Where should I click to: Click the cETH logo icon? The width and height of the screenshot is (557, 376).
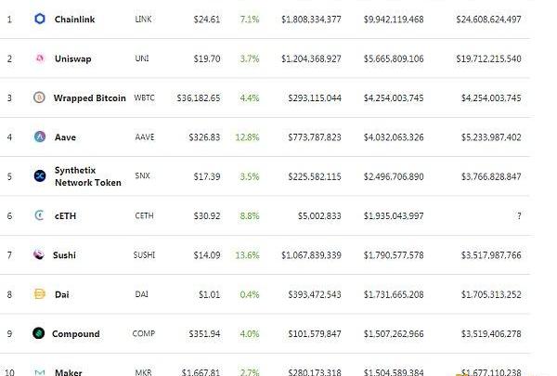coord(40,215)
